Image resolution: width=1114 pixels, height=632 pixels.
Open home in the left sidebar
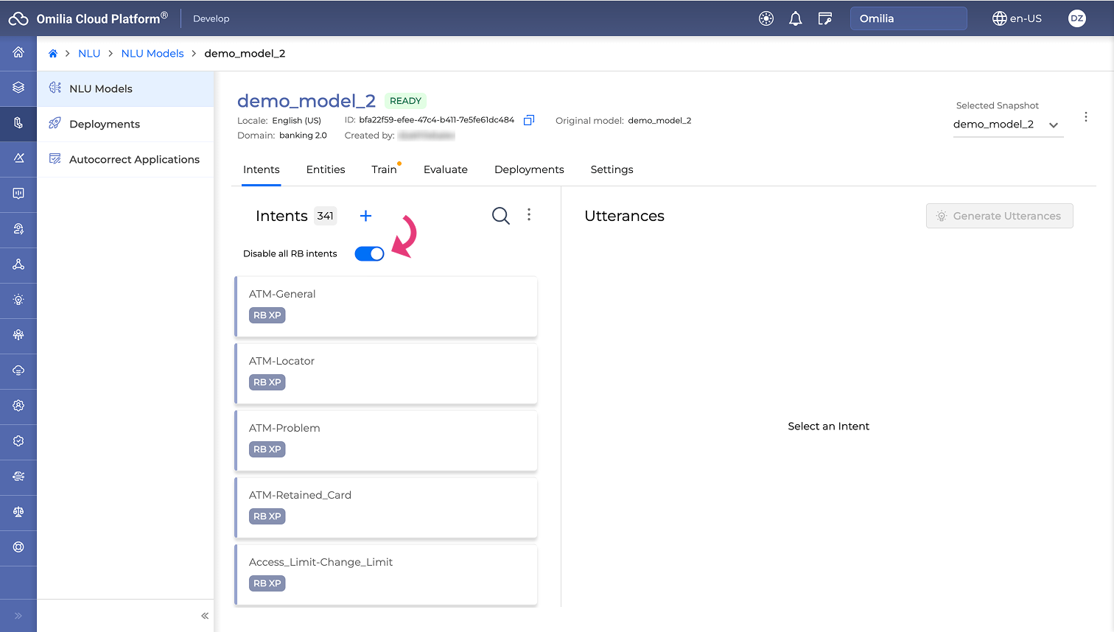18,52
